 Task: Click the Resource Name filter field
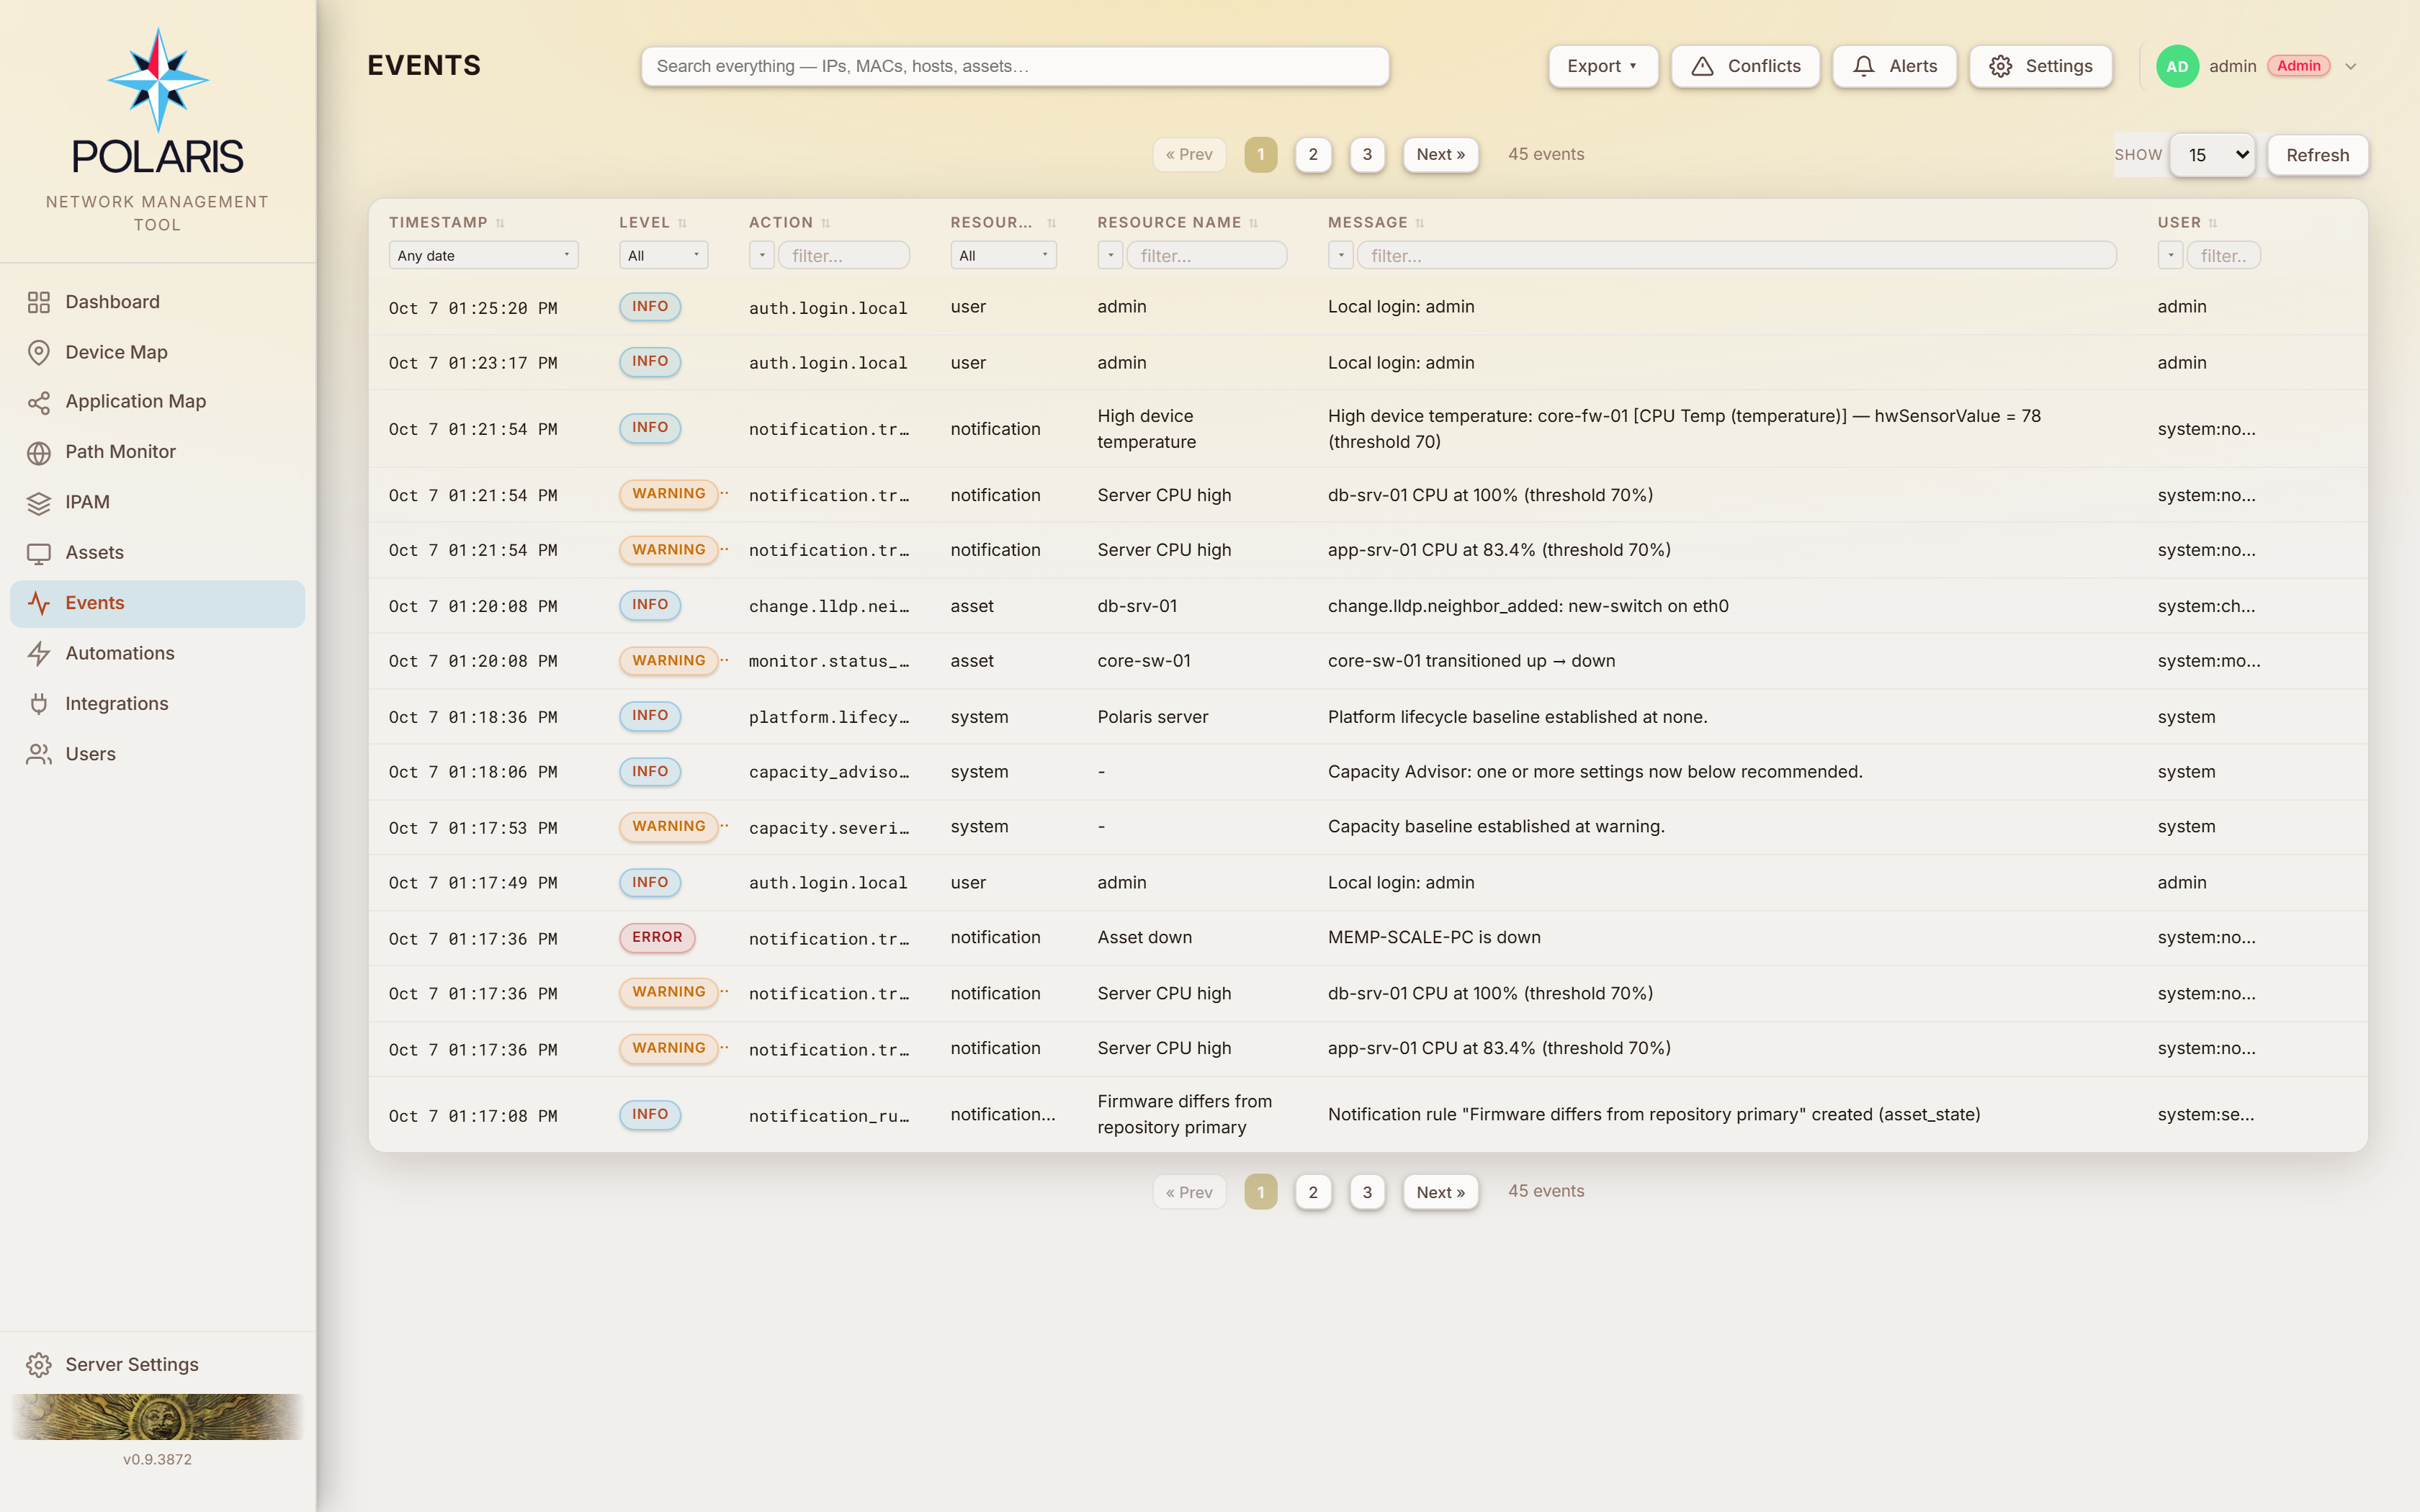(x=1207, y=255)
